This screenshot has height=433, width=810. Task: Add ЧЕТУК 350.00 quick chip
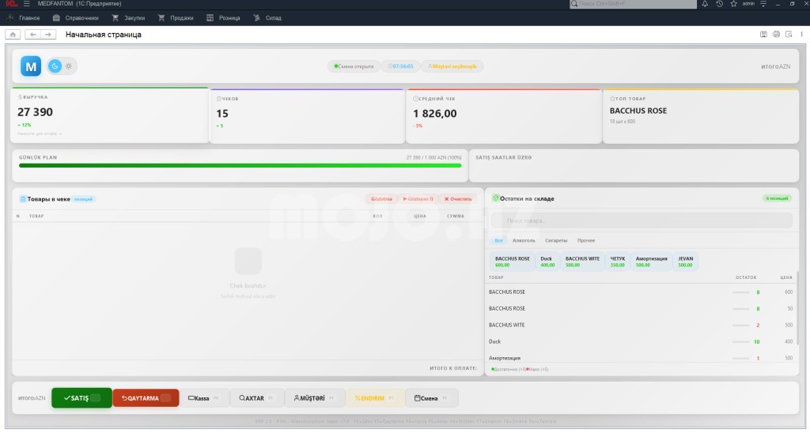click(x=617, y=262)
